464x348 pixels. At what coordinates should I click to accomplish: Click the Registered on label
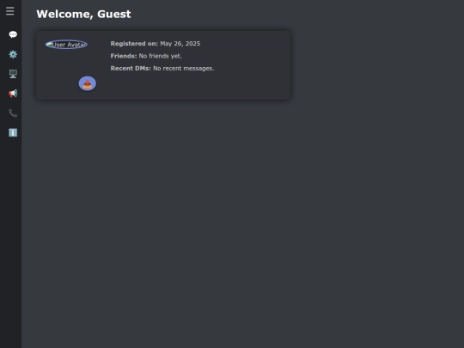point(134,44)
